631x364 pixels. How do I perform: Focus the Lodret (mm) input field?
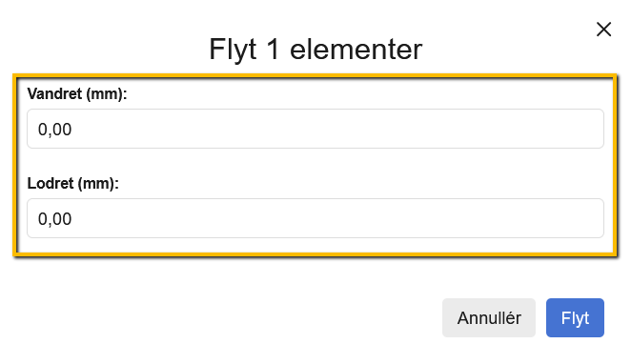315,218
